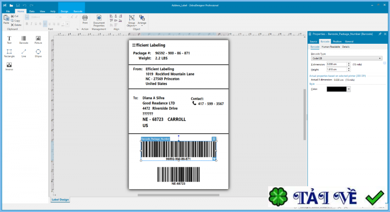The height and width of the screenshot is (212, 390).
Task: Select the Rectangle drawing tool
Action: [9, 53]
